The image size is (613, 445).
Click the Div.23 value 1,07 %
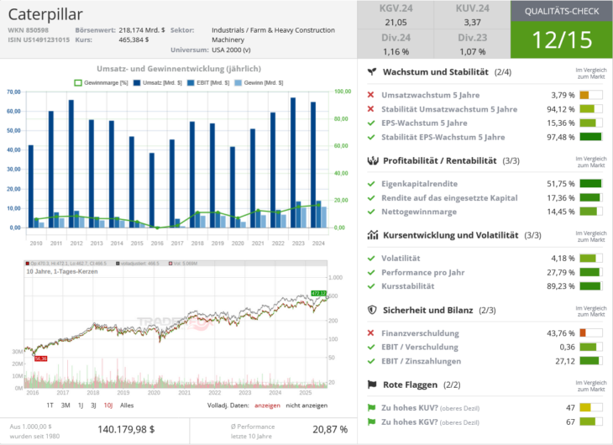coord(472,51)
